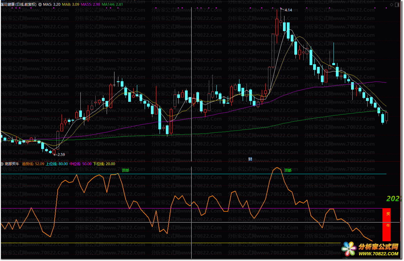404x261 pixels.
Task: Click the 2.59 low price label
Action: tap(61, 155)
